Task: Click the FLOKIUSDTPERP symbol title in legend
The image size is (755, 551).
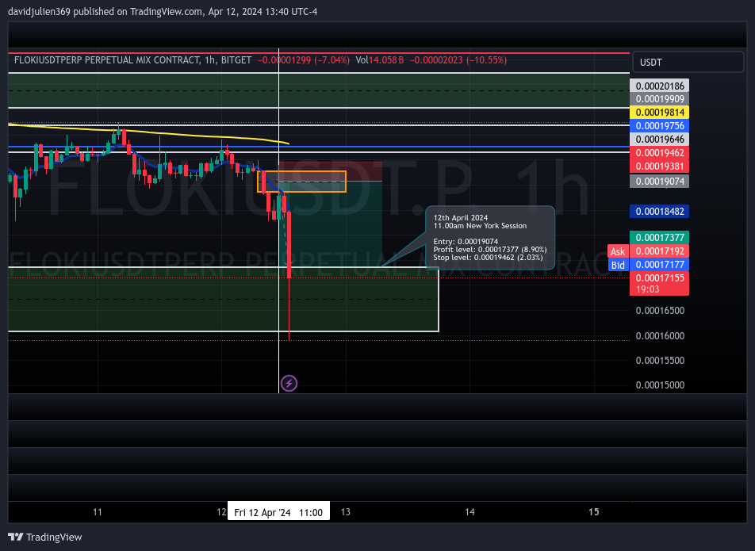Action: [x=132, y=60]
